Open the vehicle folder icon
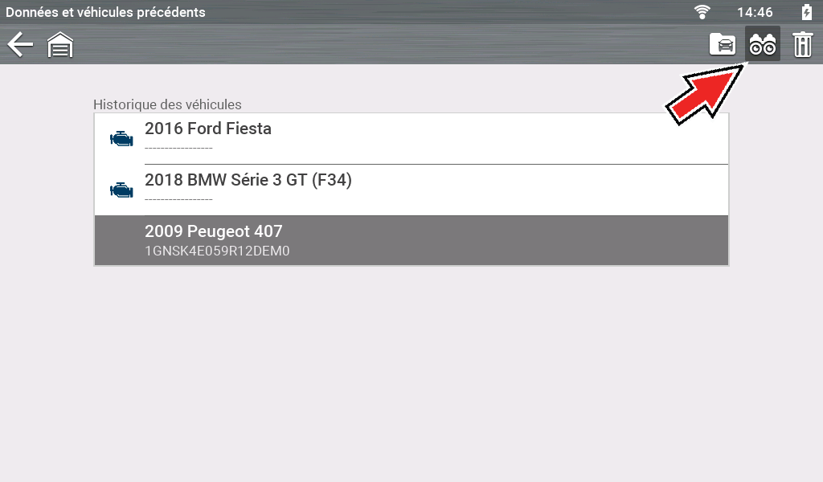This screenshot has width=823, height=482. point(723,44)
